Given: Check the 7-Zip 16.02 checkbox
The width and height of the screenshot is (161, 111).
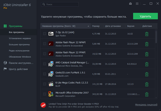Looking at the screenshot, I should (45, 34).
